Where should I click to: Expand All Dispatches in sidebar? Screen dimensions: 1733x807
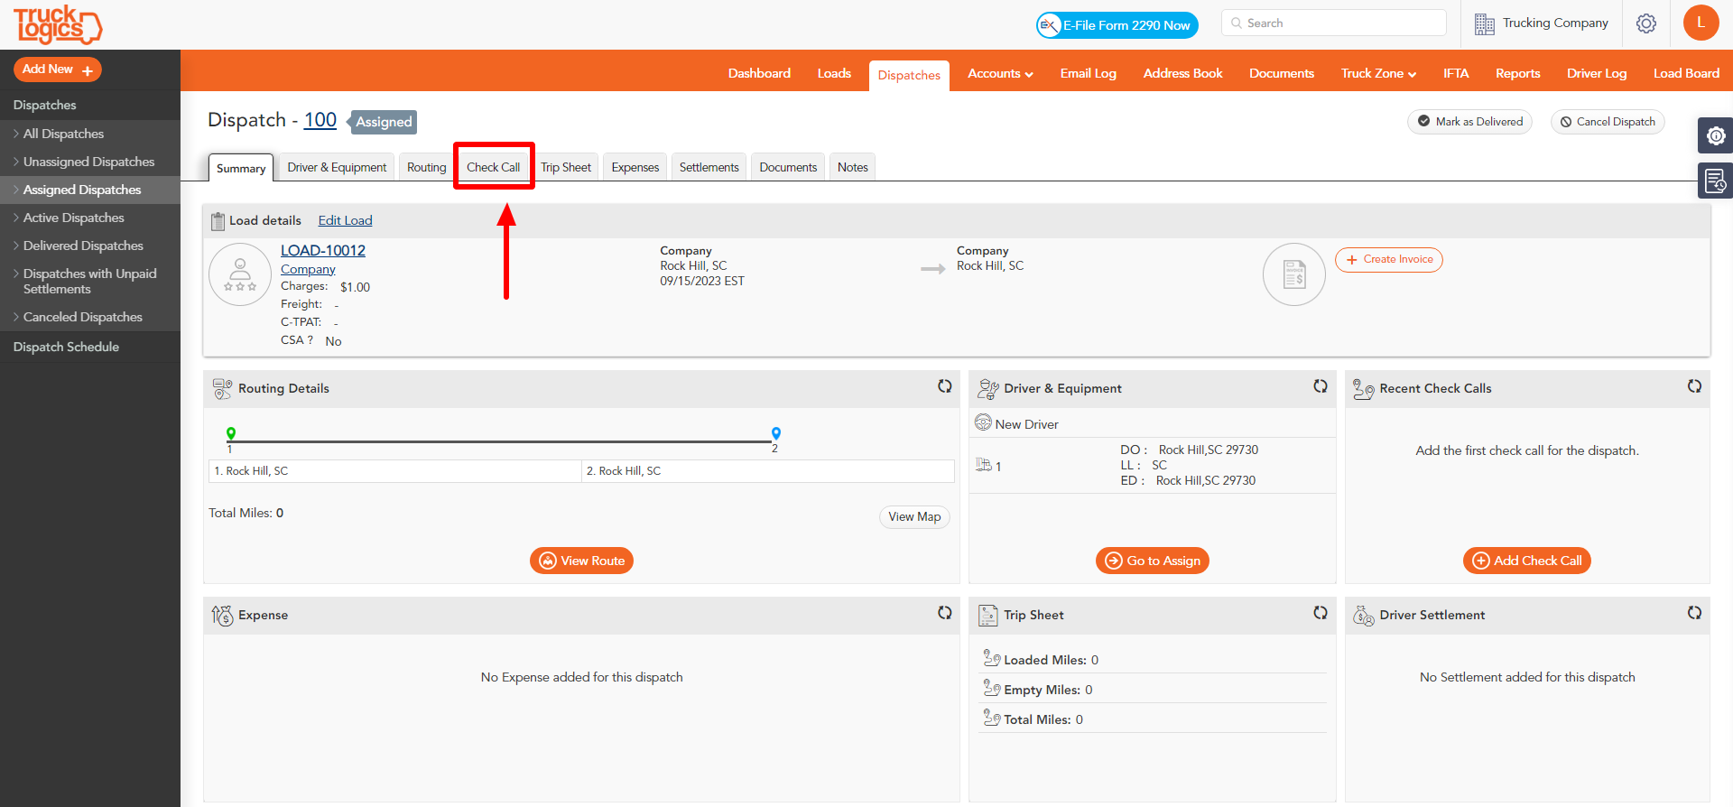[63, 134]
